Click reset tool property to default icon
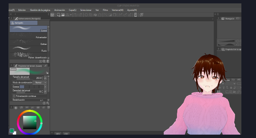The width and height of the screenshot is (256, 138). tap(44, 103)
